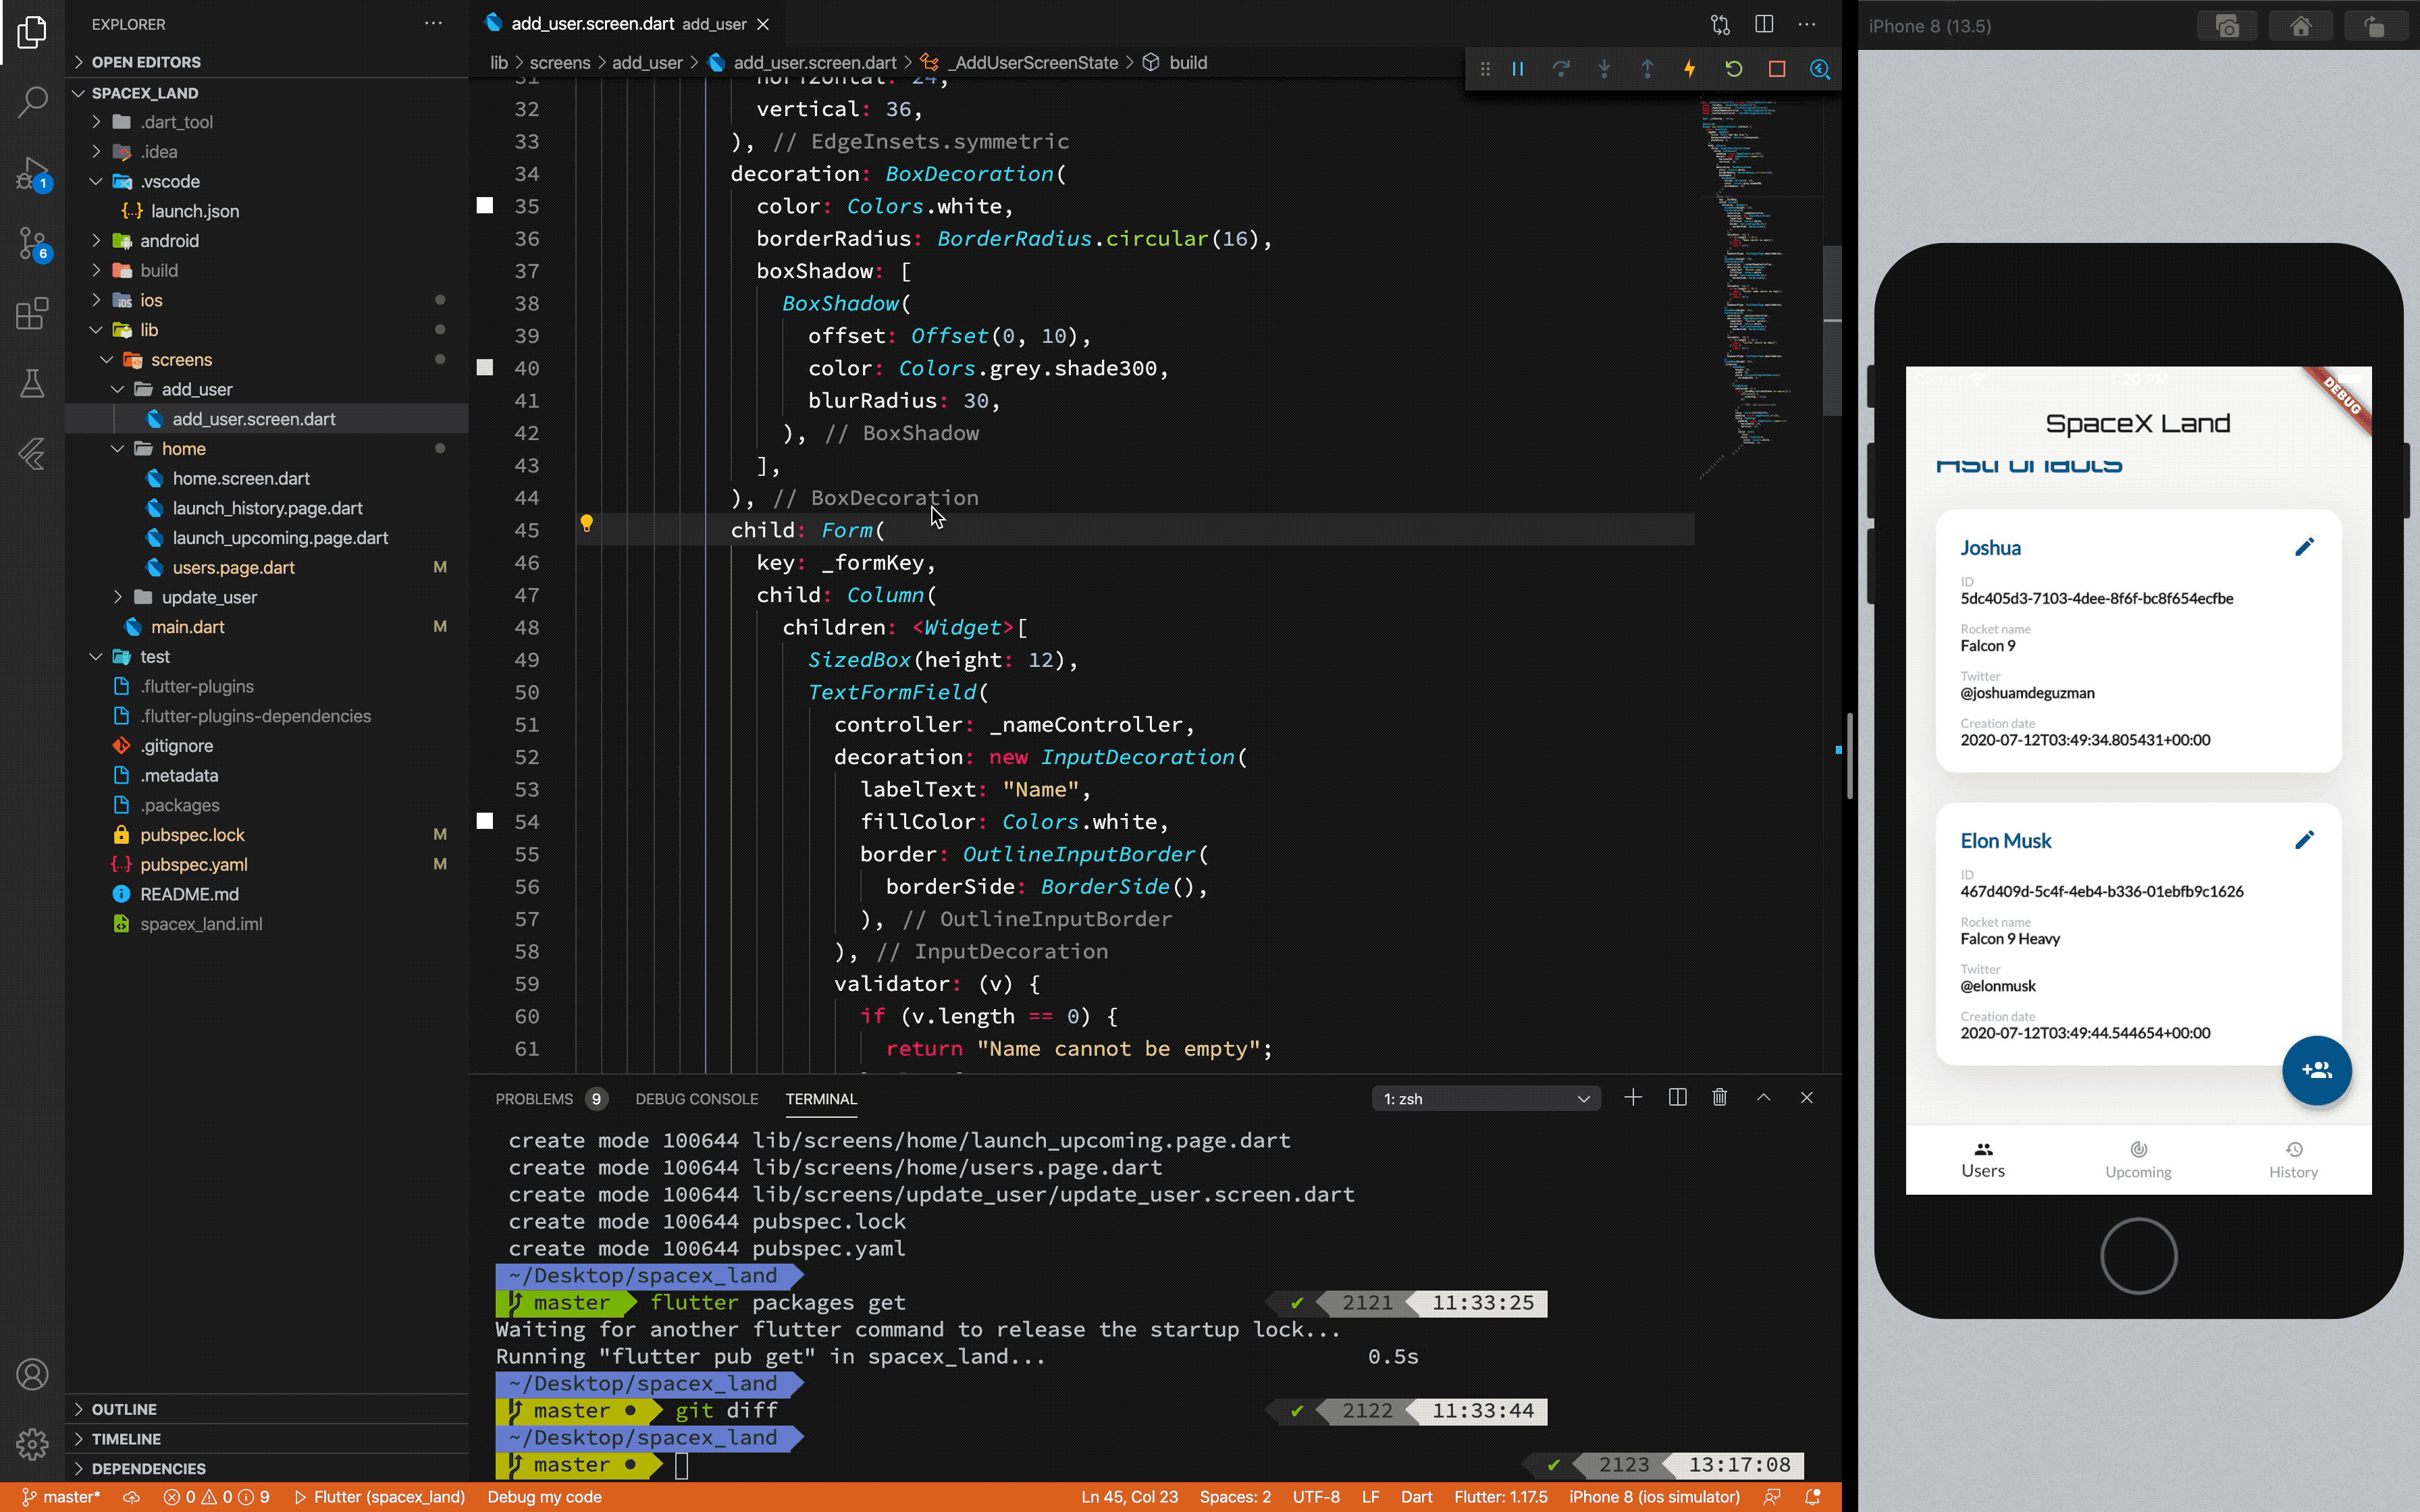Click Step Into in debug toolbar
2420x1512 pixels.
1604,69
